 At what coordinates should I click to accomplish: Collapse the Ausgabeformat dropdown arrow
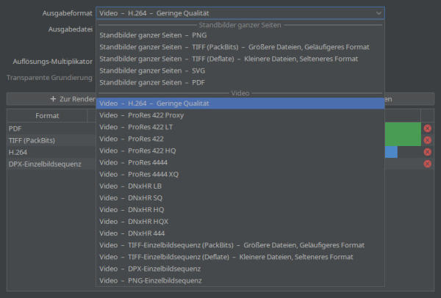379,13
